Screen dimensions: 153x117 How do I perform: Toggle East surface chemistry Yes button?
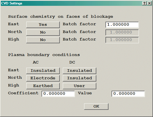tap(43, 25)
